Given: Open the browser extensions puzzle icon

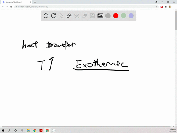Looking at the screenshot, I should coord(166,7).
